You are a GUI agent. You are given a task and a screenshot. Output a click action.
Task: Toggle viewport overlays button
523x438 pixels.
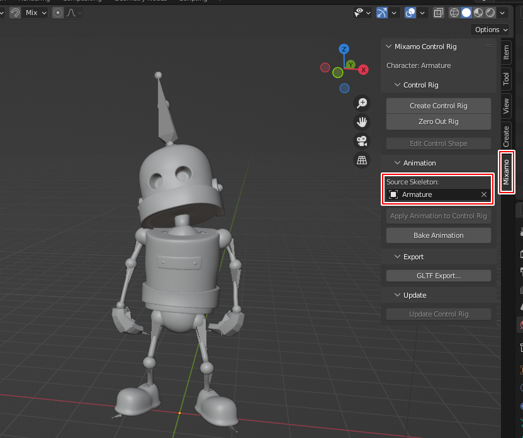(410, 13)
